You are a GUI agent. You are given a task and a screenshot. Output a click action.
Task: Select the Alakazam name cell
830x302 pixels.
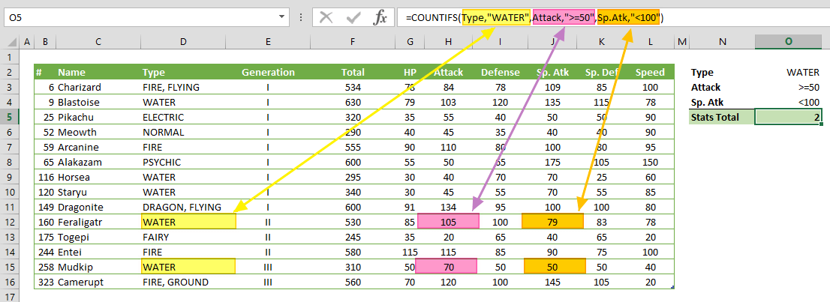98,162
